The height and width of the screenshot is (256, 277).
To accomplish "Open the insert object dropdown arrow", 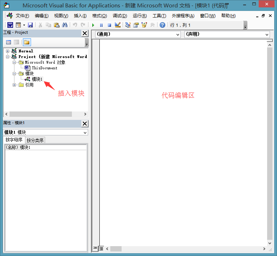I will pyautogui.click(x=24, y=25).
